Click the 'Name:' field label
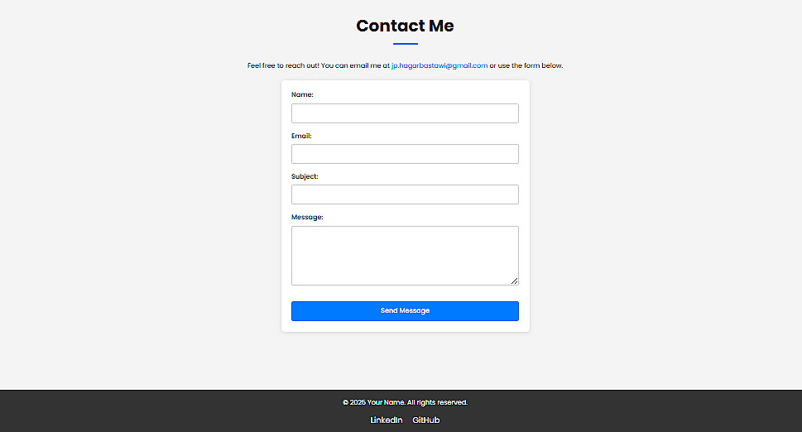 click(302, 95)
